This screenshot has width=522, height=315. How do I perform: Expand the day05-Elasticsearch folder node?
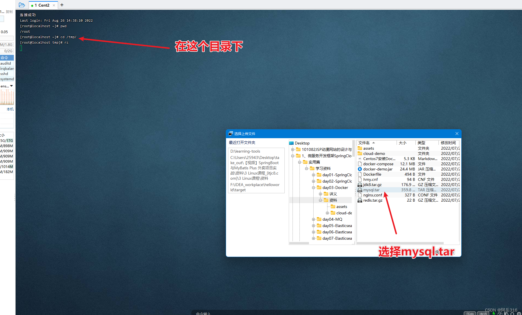pos(313,226)
